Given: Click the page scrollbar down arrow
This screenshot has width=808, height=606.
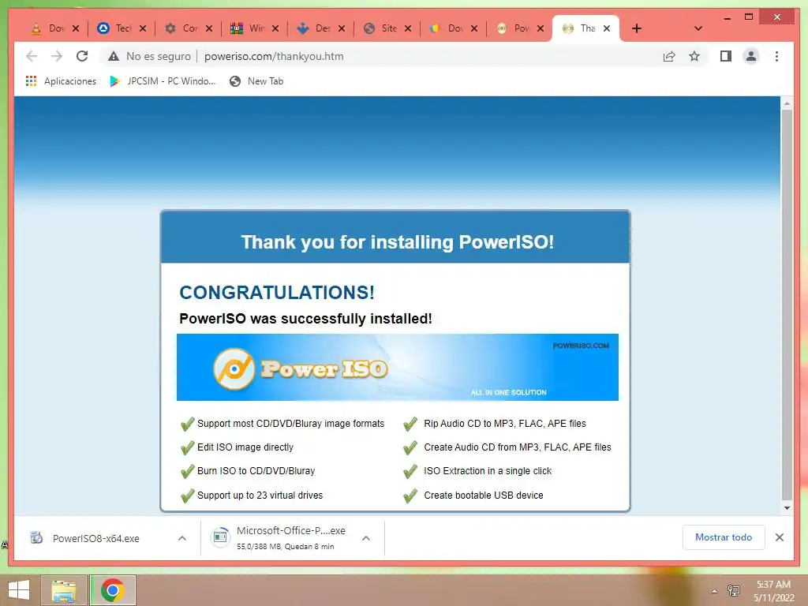Looking at the screenshot, I should pos(787,508).
